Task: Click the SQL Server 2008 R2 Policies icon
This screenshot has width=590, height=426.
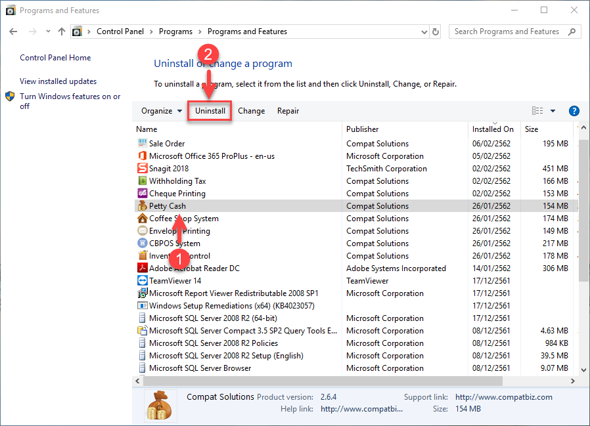Action: tap(142, 343)
